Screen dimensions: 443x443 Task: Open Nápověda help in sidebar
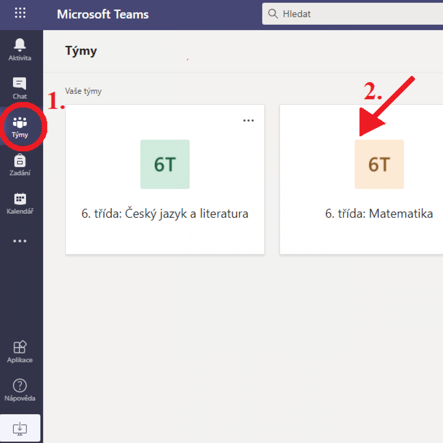tap(20, 390)
